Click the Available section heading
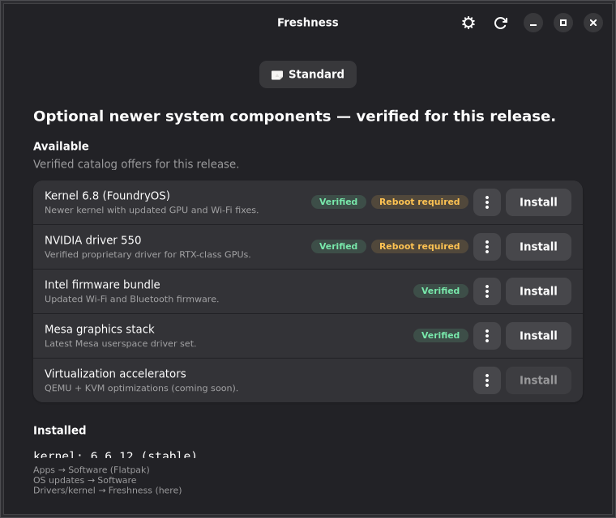 pyautogui.click(x=61, y=146)
